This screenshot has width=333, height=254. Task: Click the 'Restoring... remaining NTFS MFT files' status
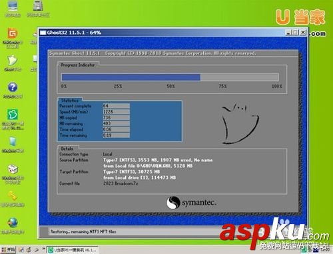tap(83, 231)
